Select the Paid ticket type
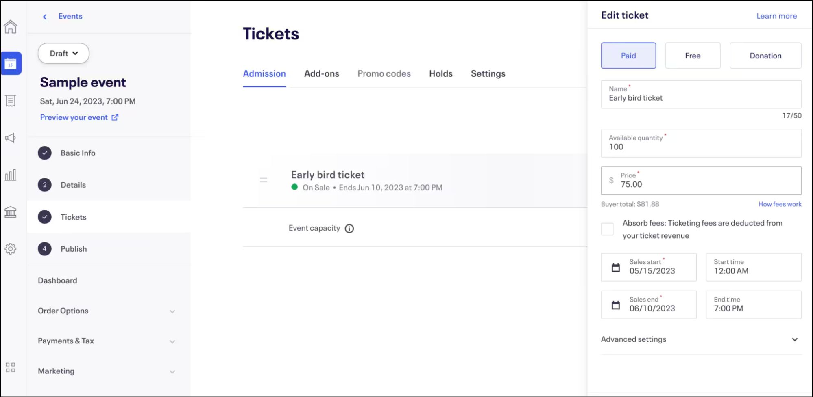813x397 pixels. (628, 56)
